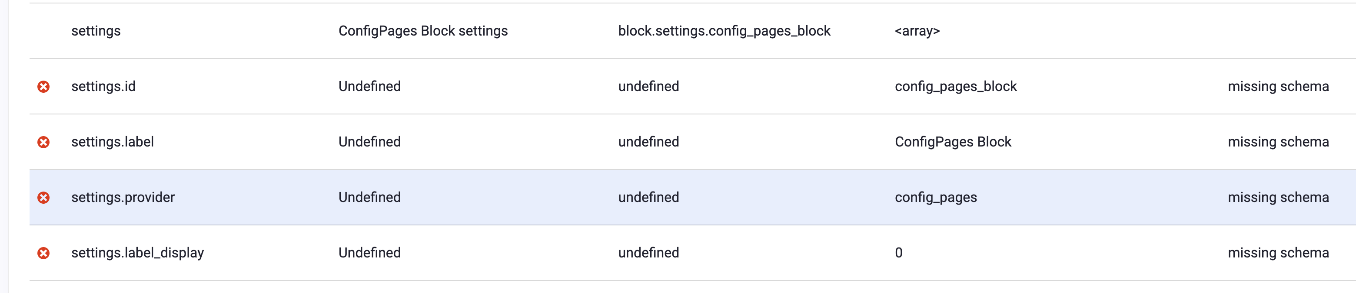Screen dimensions: 1356x293
Task: Click missing schema message for settings.label_display
Action: click(x=1278, y=253)
